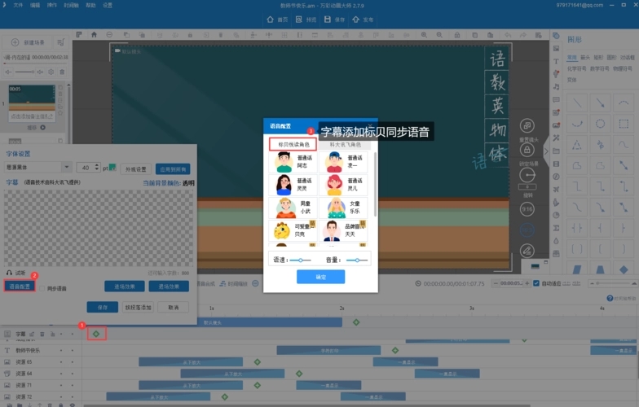Screen dimensions: 639x407
Task: Toggle the 同步语音 checkbox
Action: tap(42, 288)
